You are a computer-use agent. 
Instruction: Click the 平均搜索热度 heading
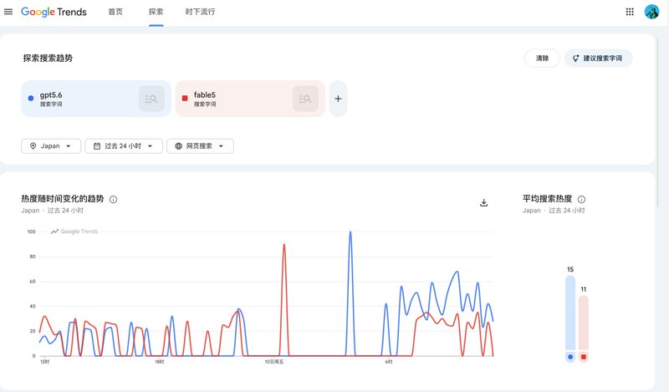pyautogui.click(x=547, y=199)
